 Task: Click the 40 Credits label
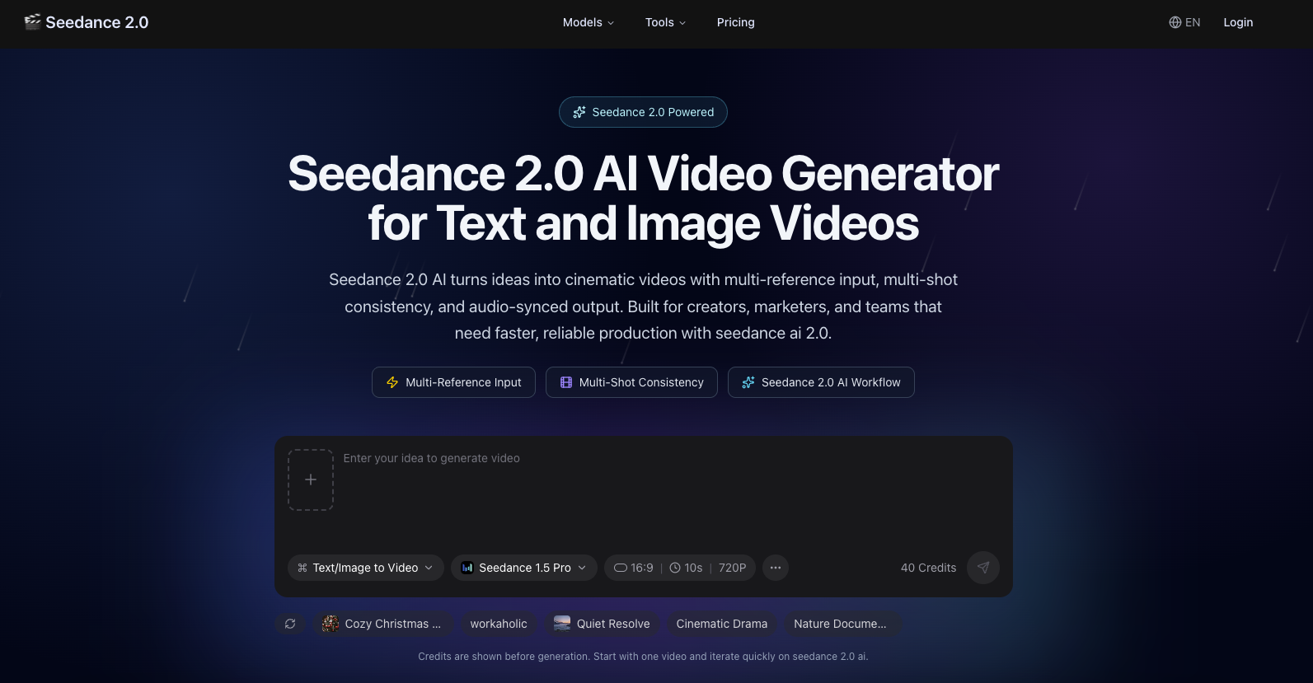928,568
